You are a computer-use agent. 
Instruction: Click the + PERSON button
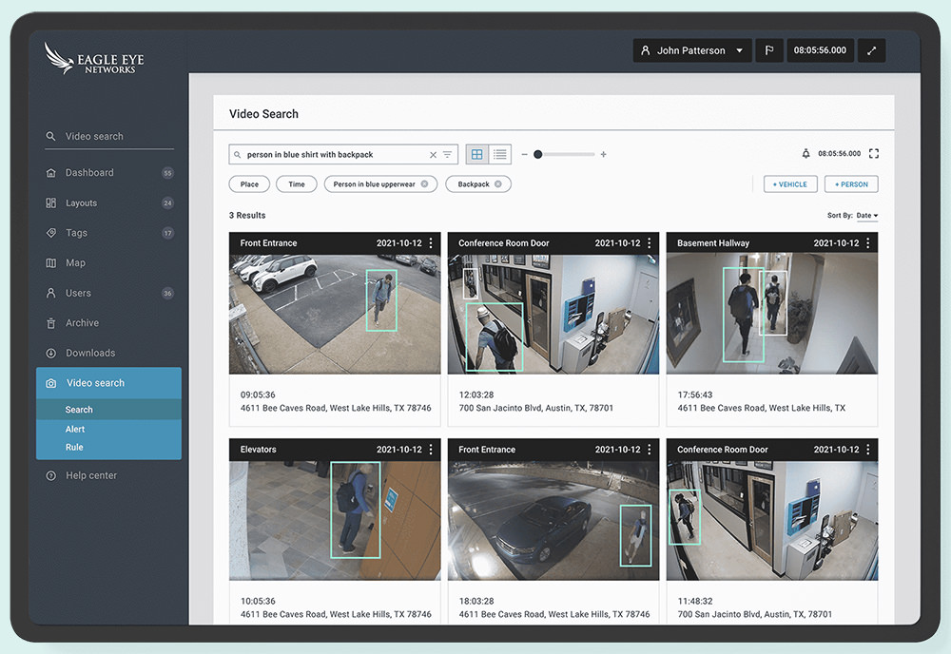851,184
